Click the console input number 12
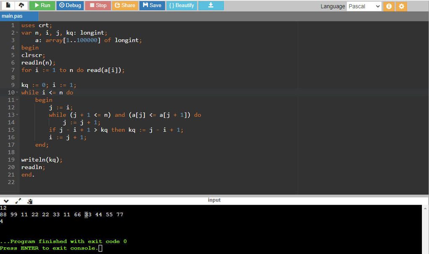This screenshot has height=254, width=429. 3,208
